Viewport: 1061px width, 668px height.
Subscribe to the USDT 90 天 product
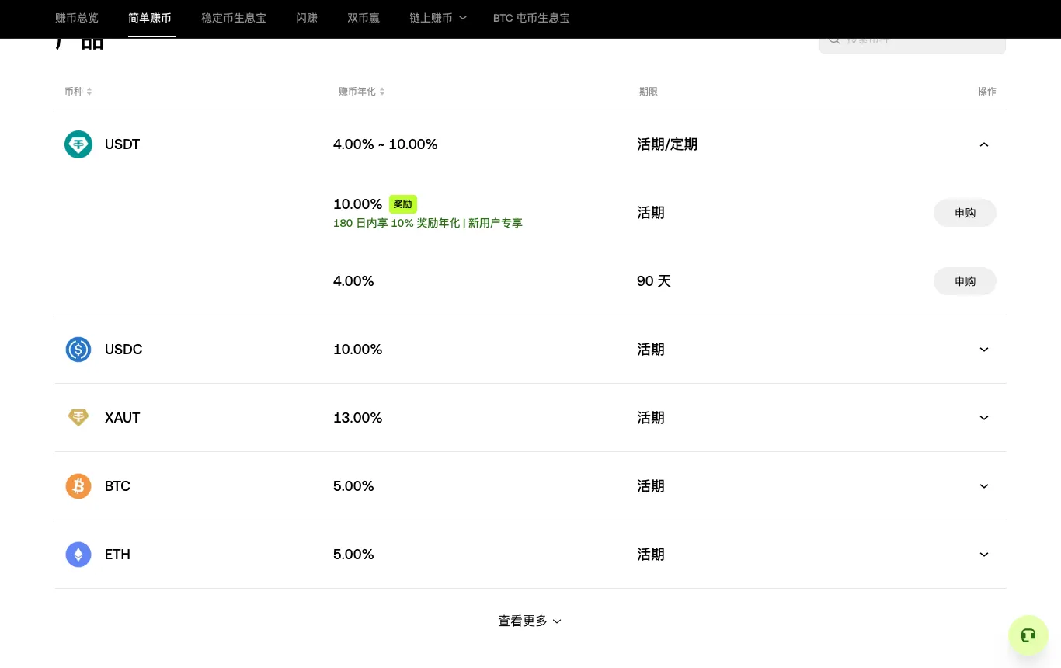pos(965,281)
